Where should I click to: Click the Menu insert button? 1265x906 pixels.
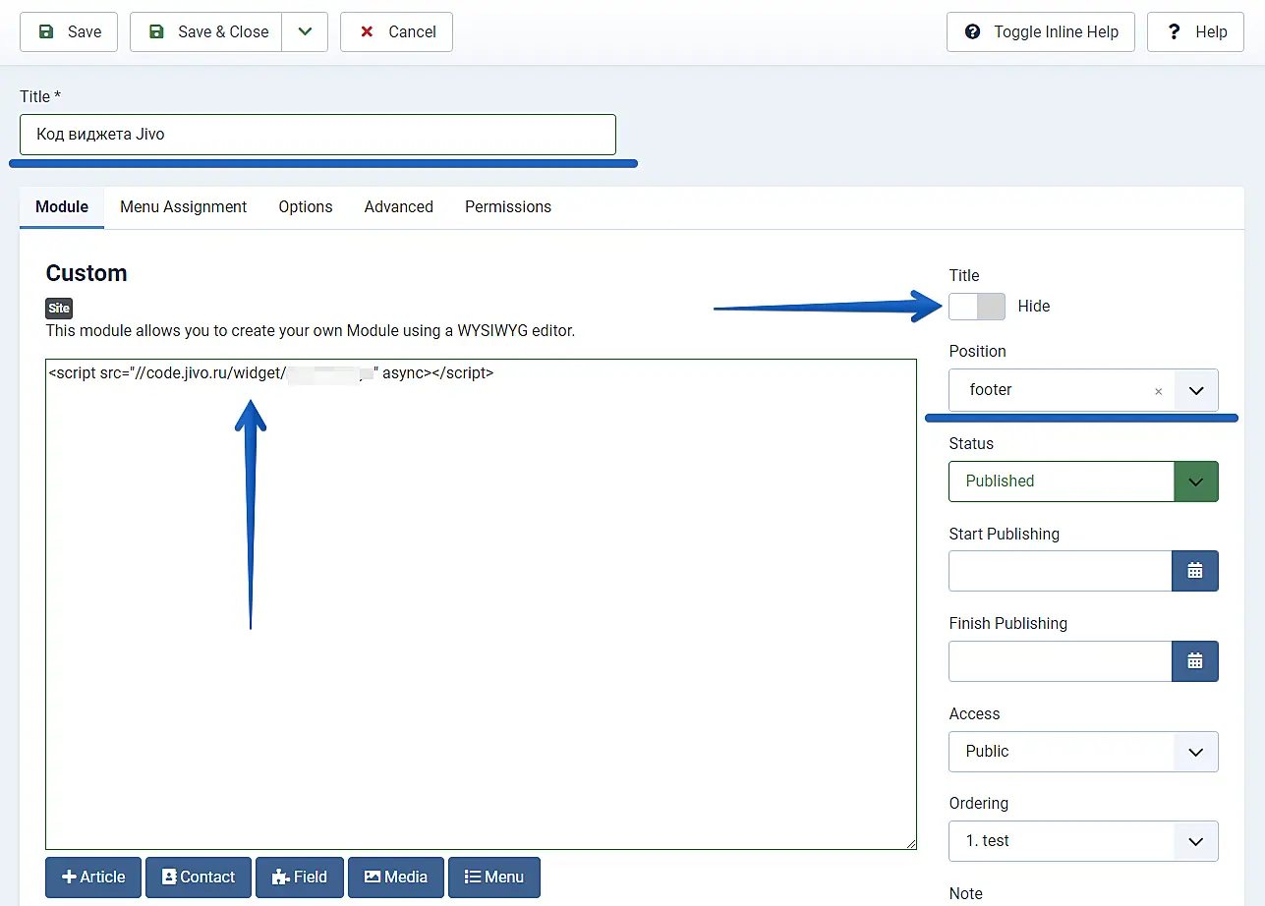coord(493,878)
